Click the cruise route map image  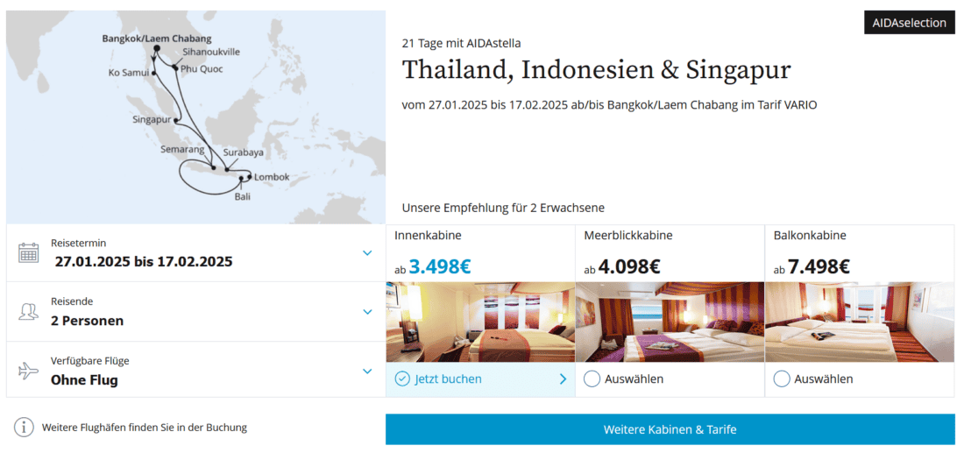pyautogui.click(x=195, y=117)
